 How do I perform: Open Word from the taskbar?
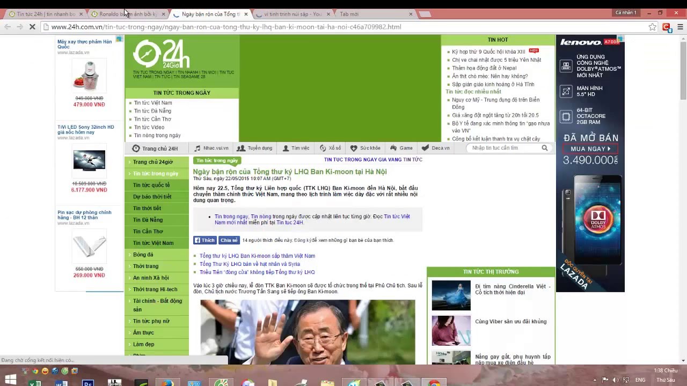pyautogui.click(x=61, y=382)
